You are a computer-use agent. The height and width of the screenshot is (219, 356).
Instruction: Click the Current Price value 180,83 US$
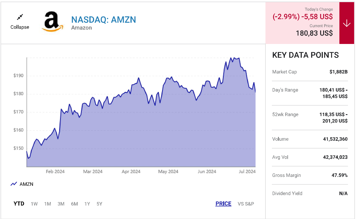coord(314,33)
